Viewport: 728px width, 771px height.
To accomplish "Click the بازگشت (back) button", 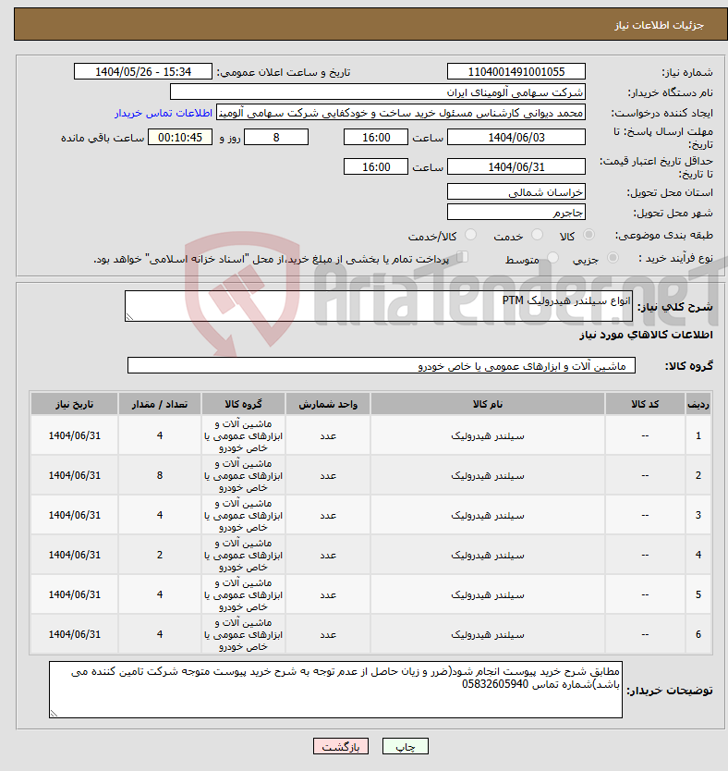I will (340, 746).
